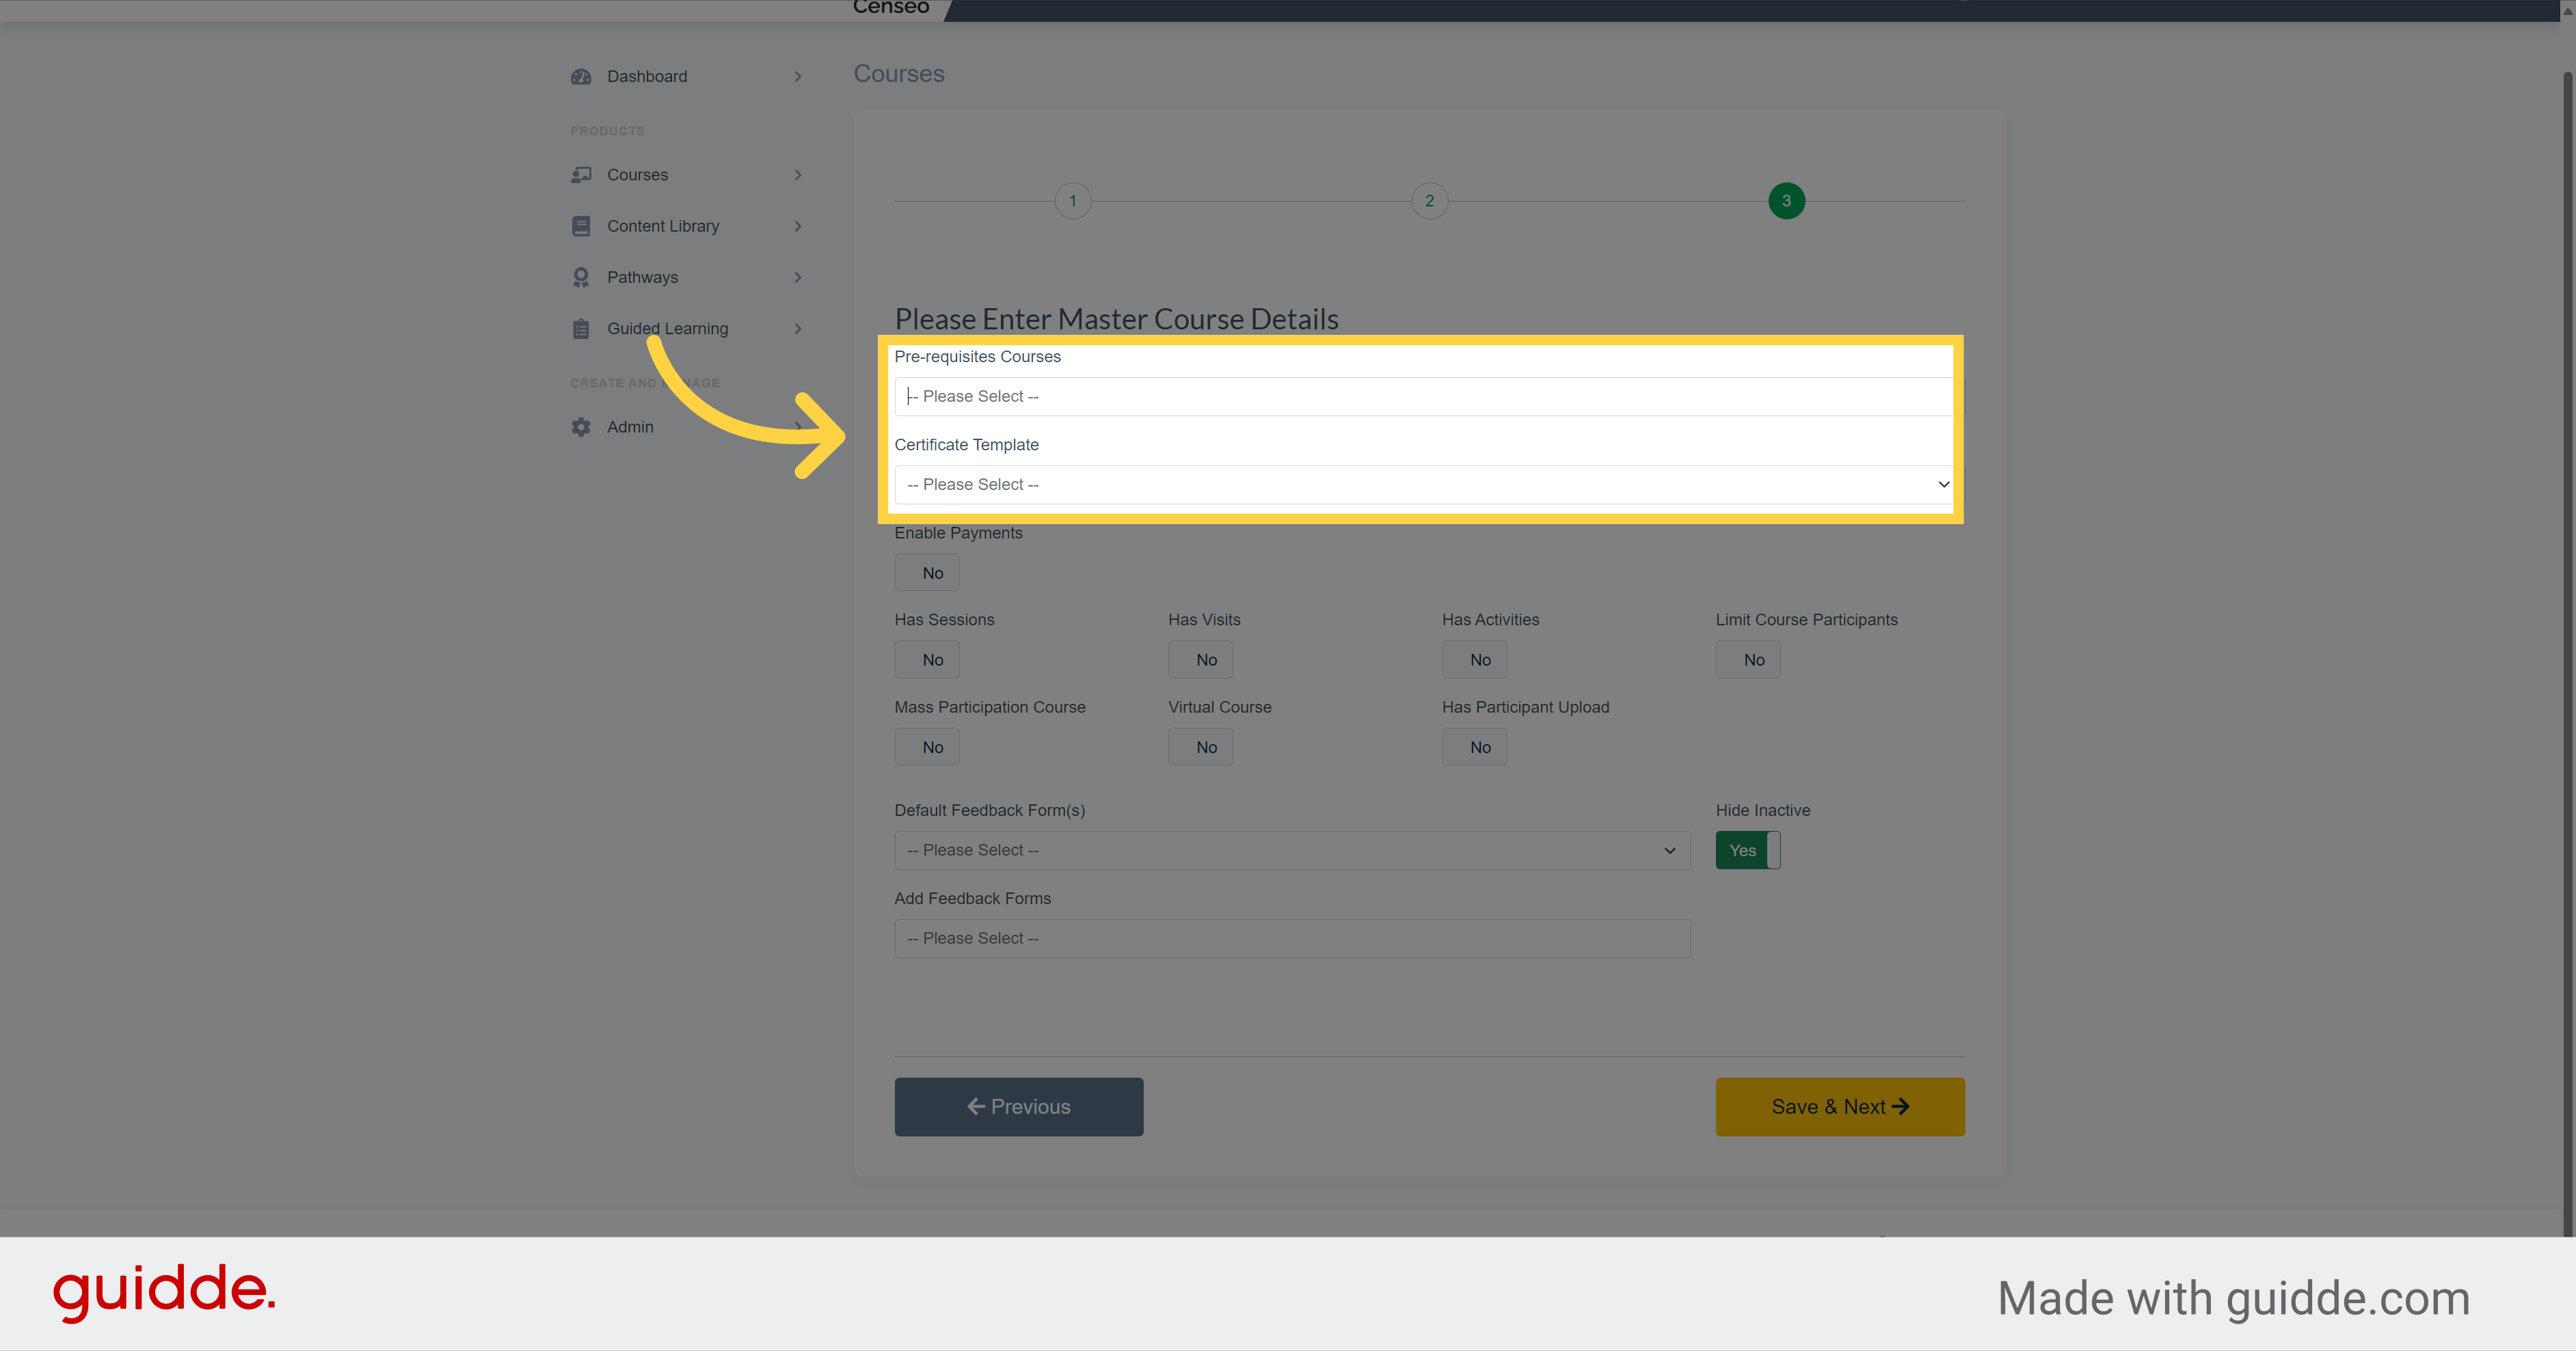Viewport: 2576px width, 1351px height.
Task: Click the Content Library book icon
Action: (581, 226)
